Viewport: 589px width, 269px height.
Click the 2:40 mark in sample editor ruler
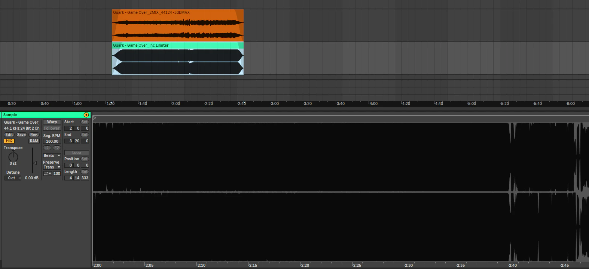(x=513, y=265)
